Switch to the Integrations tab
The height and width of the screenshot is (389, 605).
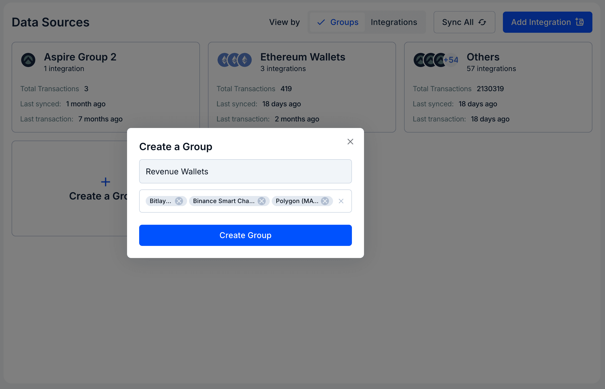pyautogui.click(x=394, y=22)
